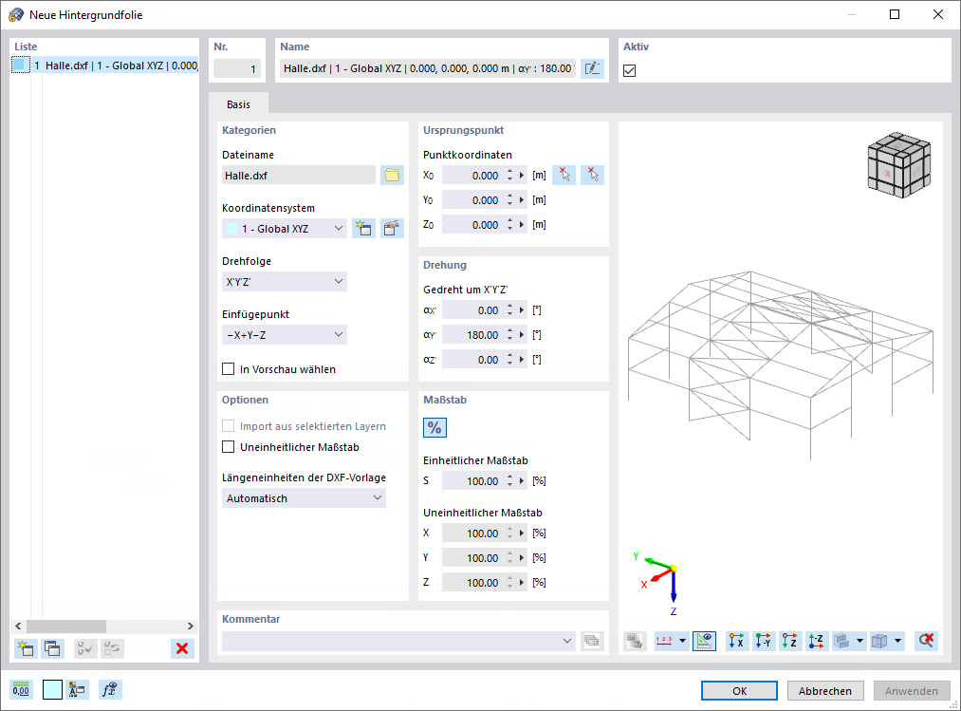Click the blue color swatch of list item 1
Viewport: 961px width, 711px height.
[20, 65]
